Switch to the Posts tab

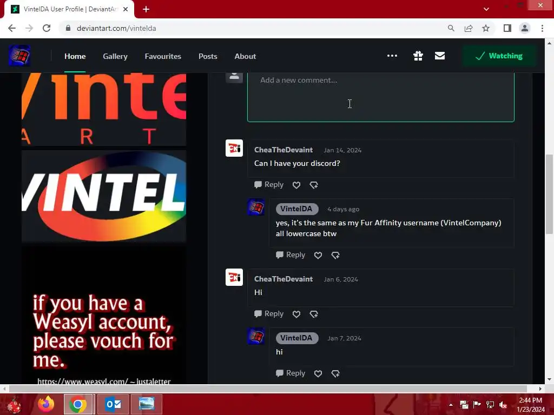(208, 56)
